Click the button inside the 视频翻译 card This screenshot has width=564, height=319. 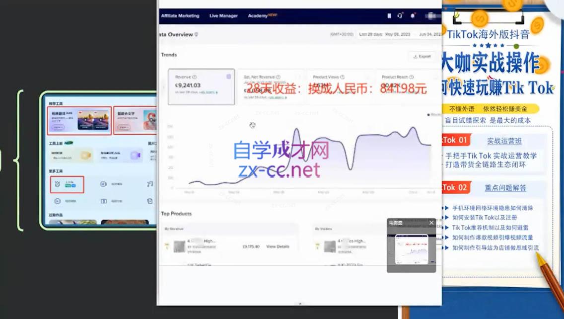(58, 128)
